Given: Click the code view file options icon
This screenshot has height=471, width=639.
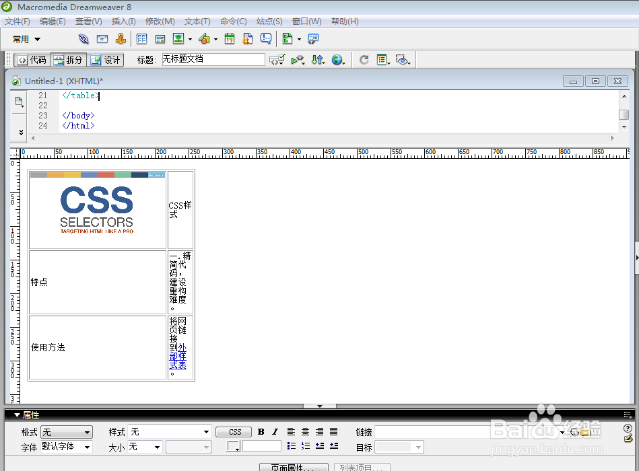Looking at the screenshot, I should [19, 102].
